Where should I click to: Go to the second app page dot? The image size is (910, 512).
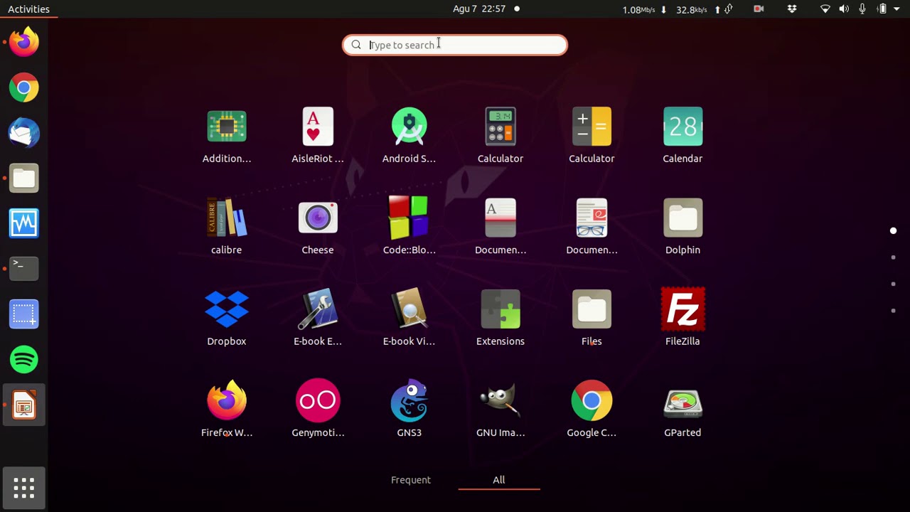893,257
